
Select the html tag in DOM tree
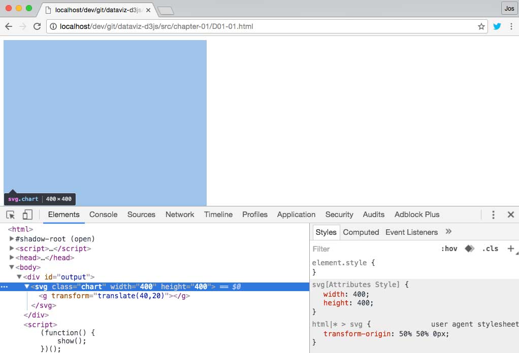pyautogui.click(x=20, y=229)
